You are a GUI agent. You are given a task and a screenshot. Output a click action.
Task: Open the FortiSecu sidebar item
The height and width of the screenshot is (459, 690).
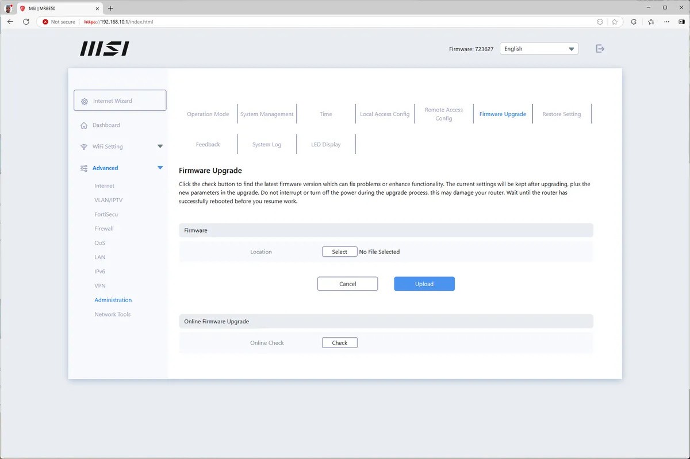click(x=106, y=214)
